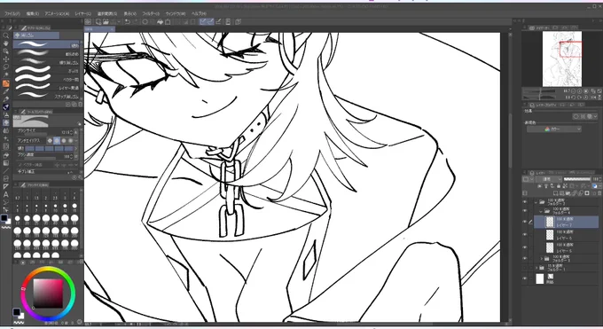603x329 pixels.
Task: Open the レイヤー(L) menu
Action: click(83, 13)
